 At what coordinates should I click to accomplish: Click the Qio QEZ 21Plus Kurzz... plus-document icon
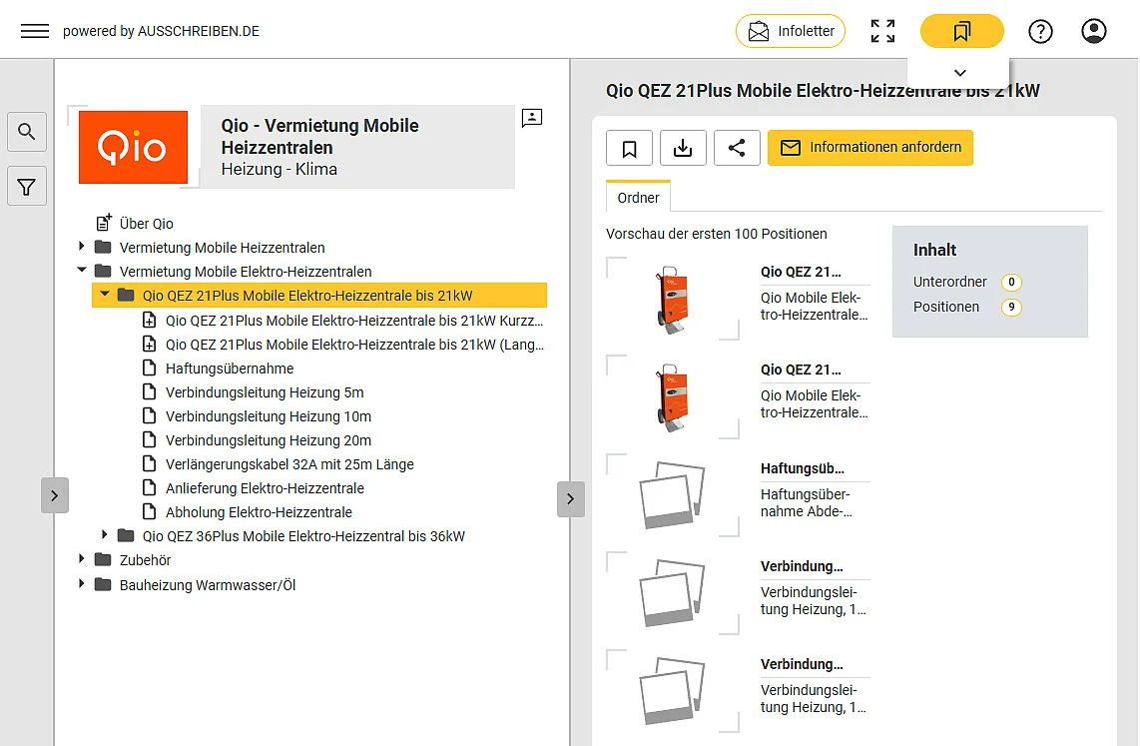pos(149,320)
